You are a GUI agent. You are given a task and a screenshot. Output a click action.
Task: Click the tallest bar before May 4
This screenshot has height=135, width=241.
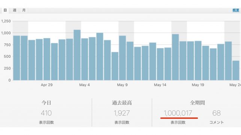pos(77,55)
